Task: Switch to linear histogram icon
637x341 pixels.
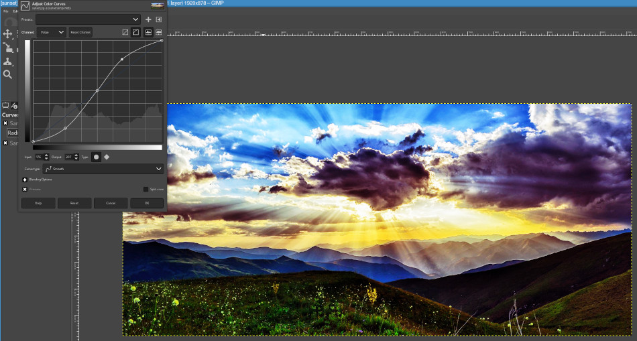Action: (148, 32)
